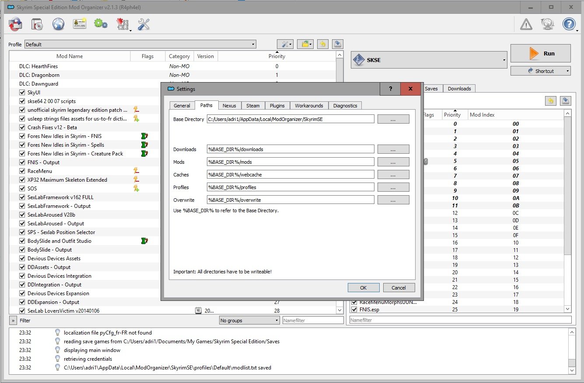Click the Nexus globe toolbar icon
This screenshot has width=584, height=383.
(x=58, y=24)
